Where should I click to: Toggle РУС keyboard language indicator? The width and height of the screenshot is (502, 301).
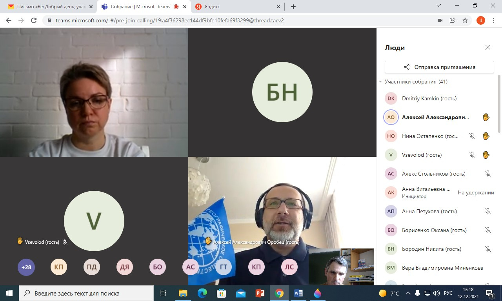click(448, 293)
